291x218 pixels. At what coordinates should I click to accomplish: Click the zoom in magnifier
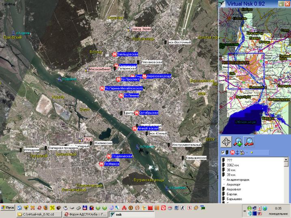[238, 142]
